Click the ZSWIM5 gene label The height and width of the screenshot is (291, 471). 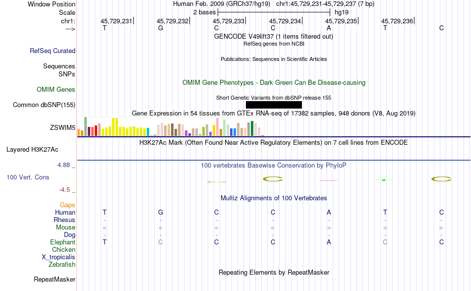[x=63, y=127]
